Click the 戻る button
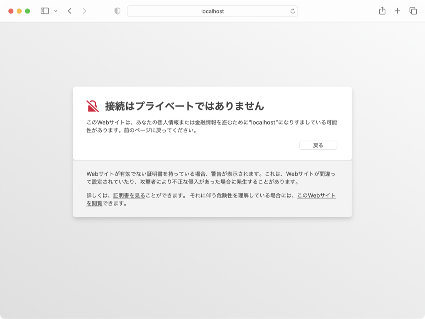 318,145
